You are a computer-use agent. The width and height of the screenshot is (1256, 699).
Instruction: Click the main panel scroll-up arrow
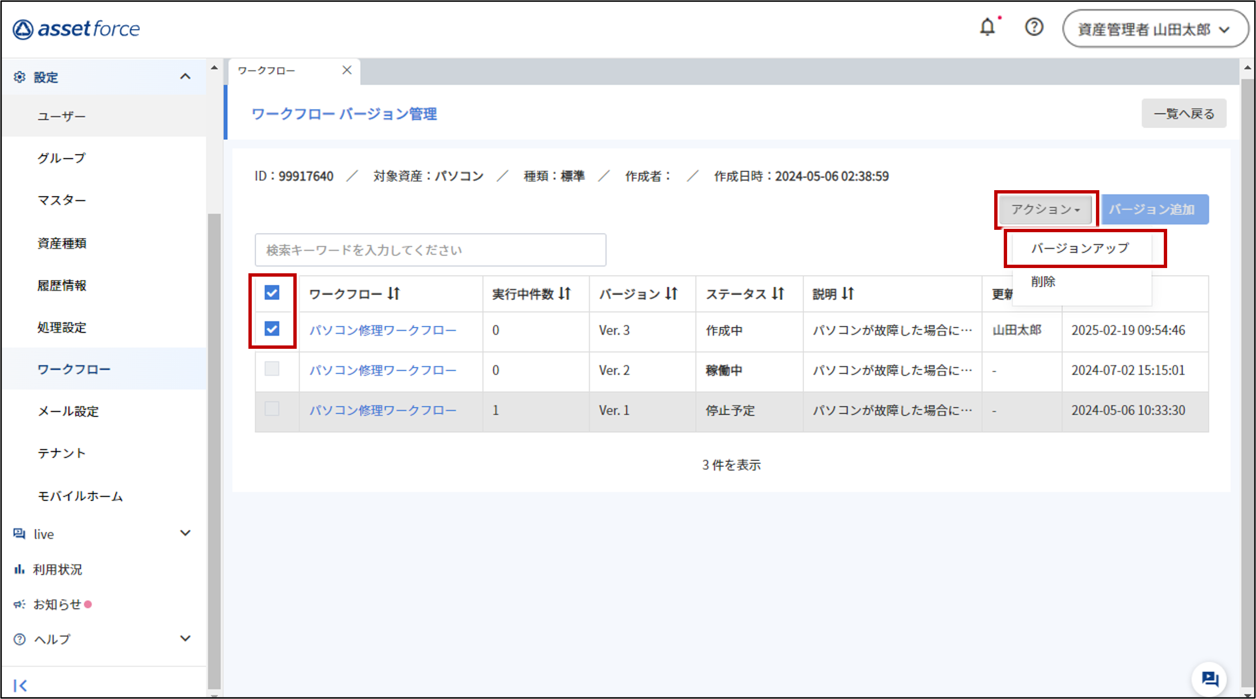click(x=1248, y=68)
